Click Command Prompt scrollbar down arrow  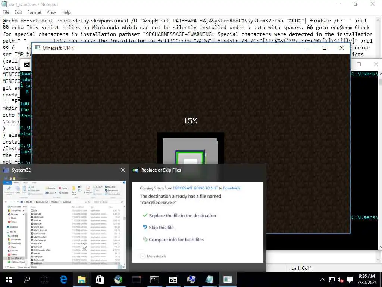(x=380, y=247)
